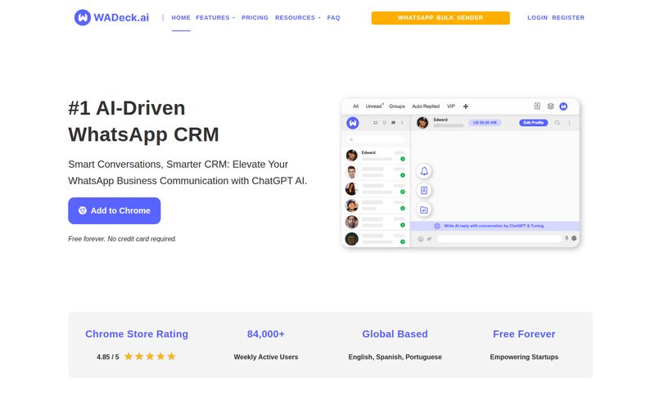Select the VIP tab in app preview
The image size is (655, 406).
pos(451,106)
